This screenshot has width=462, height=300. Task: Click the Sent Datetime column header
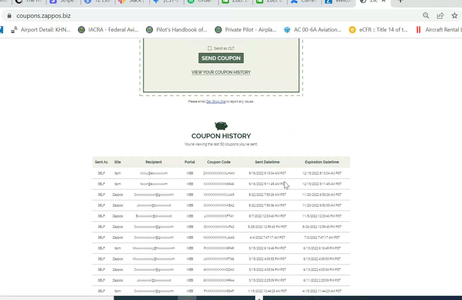(267, 162)
